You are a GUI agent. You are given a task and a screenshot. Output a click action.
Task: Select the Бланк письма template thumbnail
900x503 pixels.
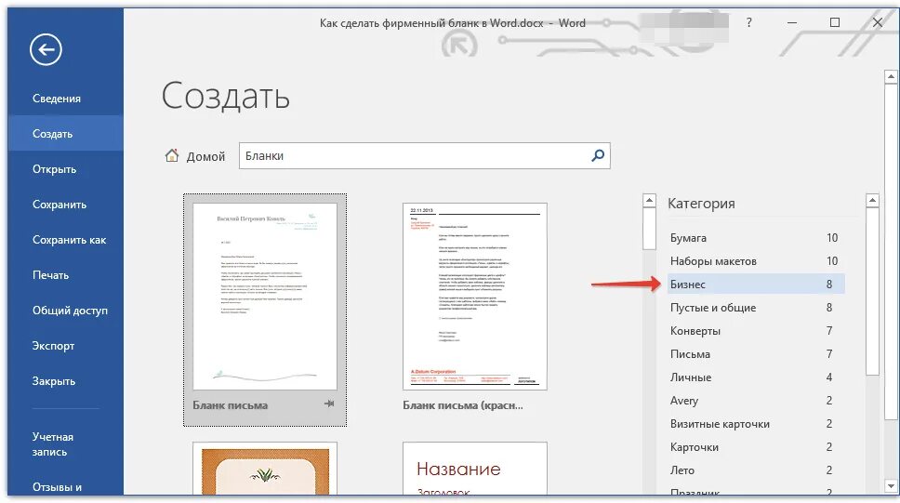tap(265, 297)
